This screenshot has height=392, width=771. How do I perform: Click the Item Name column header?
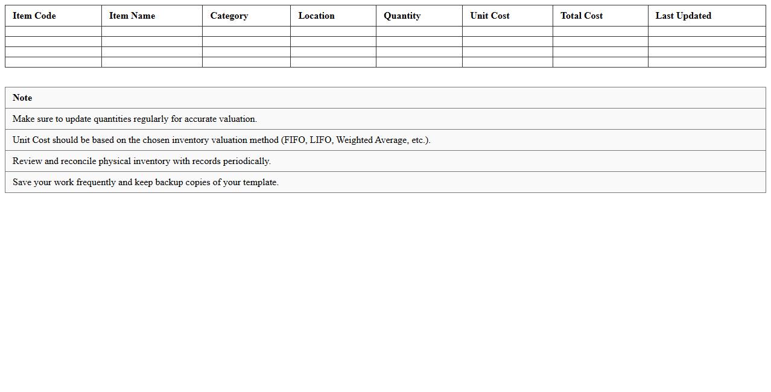(x=131, y=16)
